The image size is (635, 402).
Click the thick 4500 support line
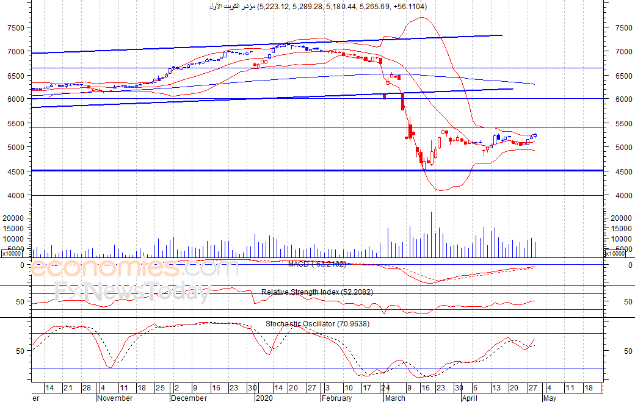tap(317, 171)
